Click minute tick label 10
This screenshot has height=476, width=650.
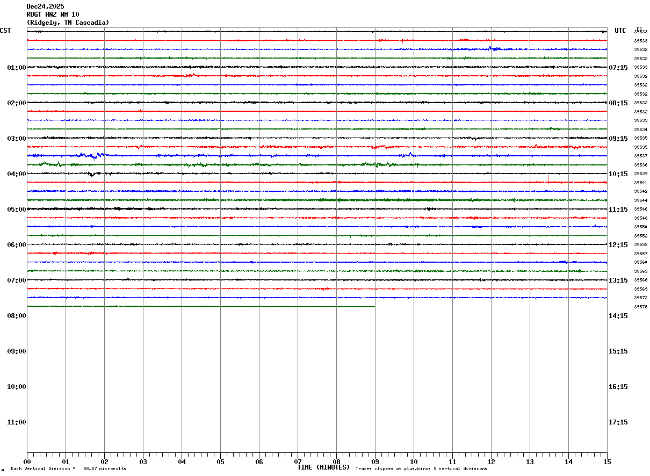pyautogui.click(x=414, y=461)
